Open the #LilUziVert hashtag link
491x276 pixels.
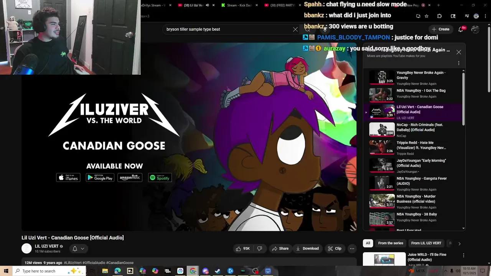[x=73, y=263]
